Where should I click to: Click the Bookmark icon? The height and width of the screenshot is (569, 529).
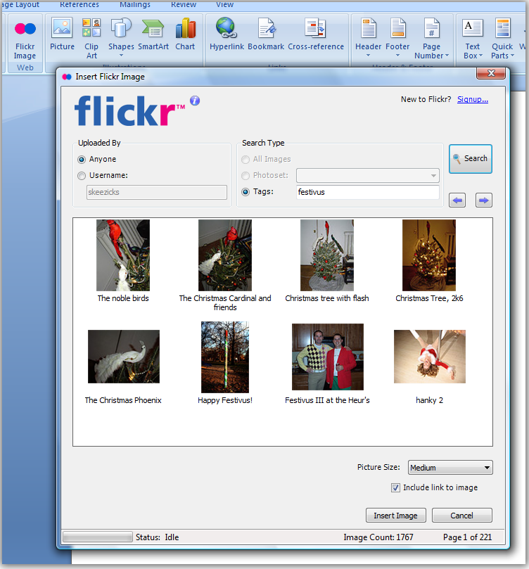tap(266, 34)
